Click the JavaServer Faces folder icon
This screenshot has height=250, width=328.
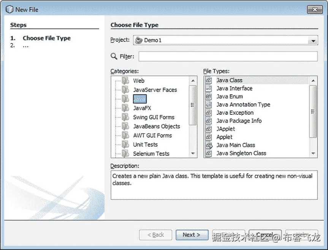click(125, 90)
